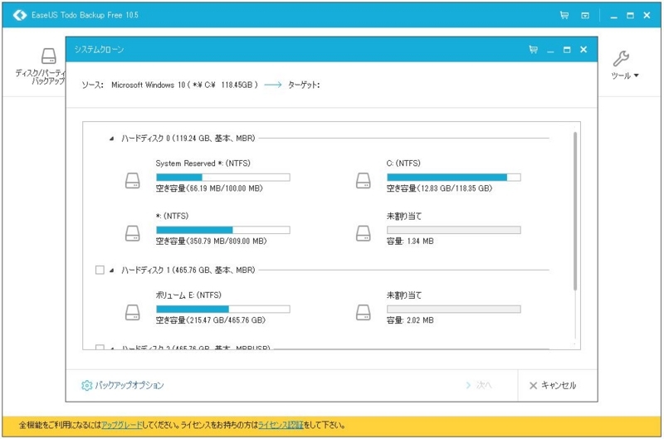Viewport: 664px width, 439px height.
Task: Click the 空き容量(66.19 MB/100.00 MB) text
Action: click(x=209, y=188)
